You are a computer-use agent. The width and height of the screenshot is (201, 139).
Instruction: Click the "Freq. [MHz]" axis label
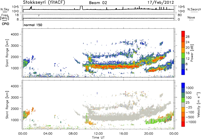(5, 17)
